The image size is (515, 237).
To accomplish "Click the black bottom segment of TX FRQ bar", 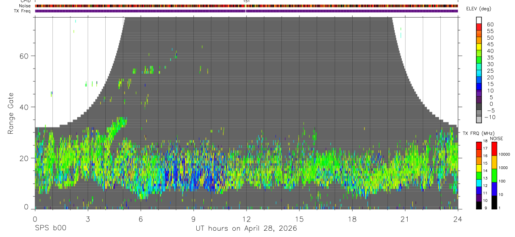I will (x=479, y=205).
